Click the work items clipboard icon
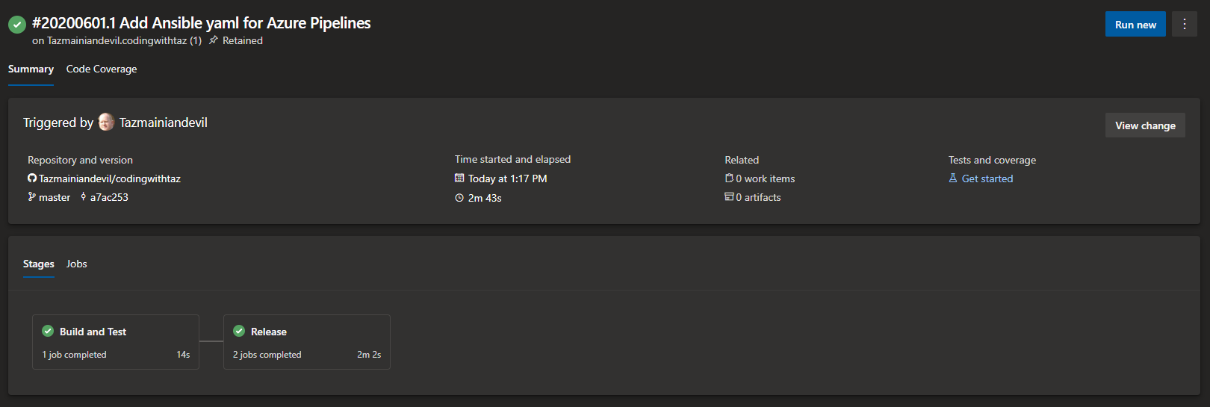 [x=729, y=178]
